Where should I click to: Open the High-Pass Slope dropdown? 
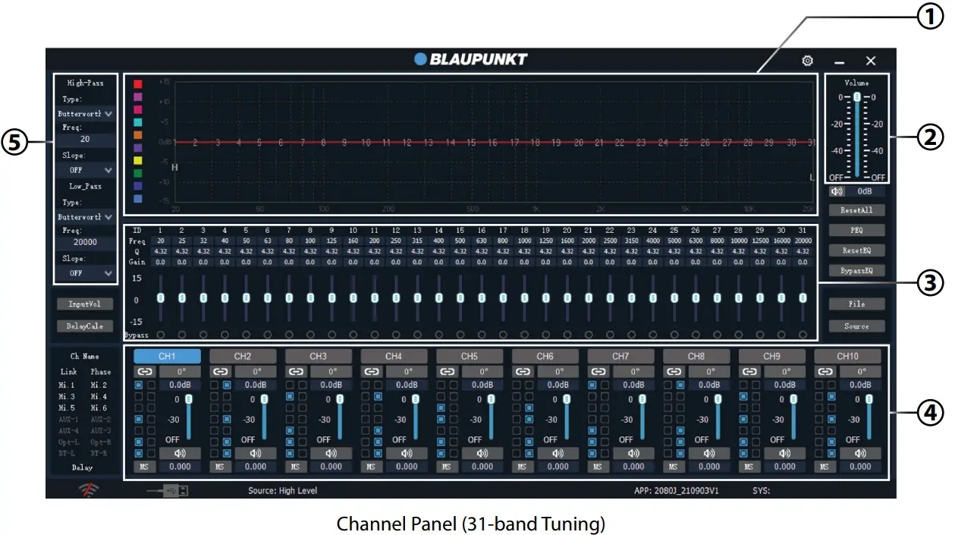tap(86, 170)
